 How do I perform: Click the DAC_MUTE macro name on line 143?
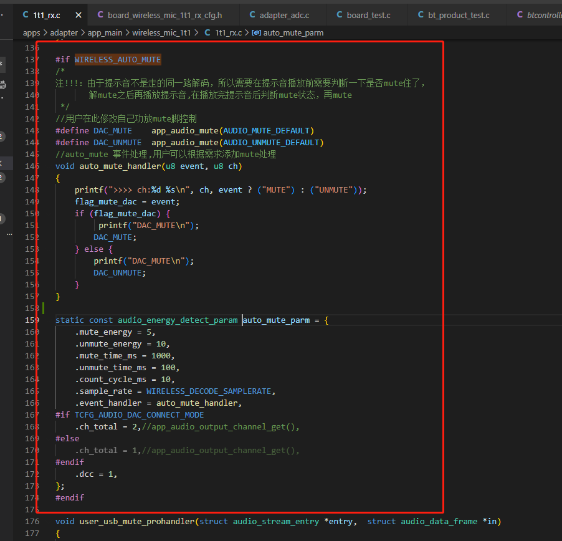point(113,130)
